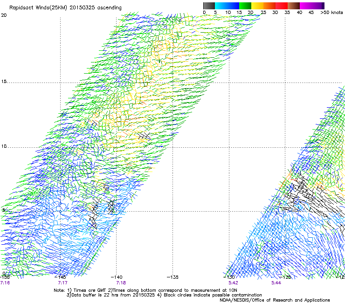Click the legend tick label '25'

pos(263,13)
